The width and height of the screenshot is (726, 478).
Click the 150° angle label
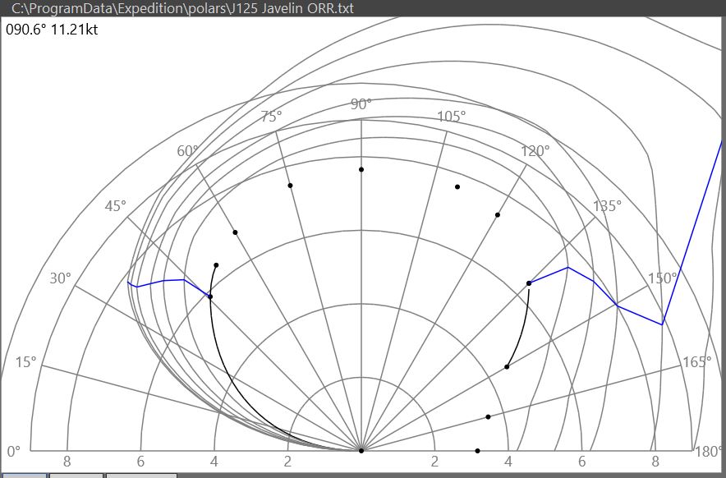coord(662,278)
